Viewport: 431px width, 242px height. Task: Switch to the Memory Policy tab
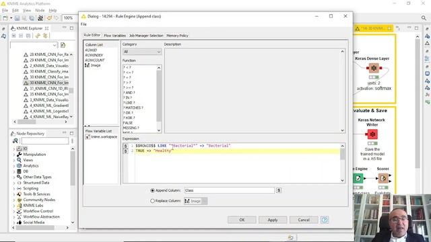point(177,36)
